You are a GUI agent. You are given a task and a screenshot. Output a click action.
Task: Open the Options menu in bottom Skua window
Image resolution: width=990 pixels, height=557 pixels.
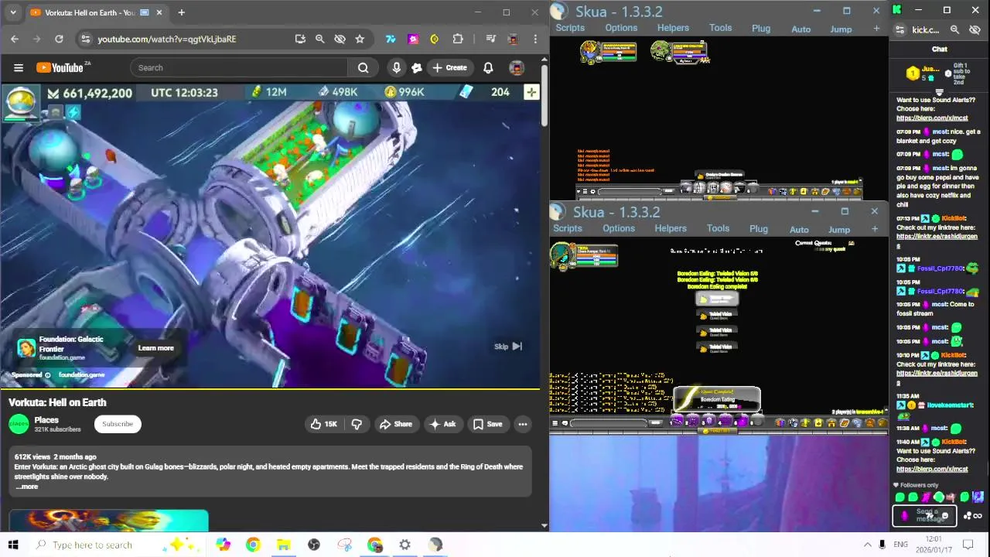point(619,228)
